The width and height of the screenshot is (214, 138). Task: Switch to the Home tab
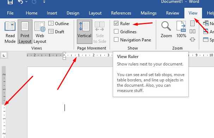[x=31, y=13]
